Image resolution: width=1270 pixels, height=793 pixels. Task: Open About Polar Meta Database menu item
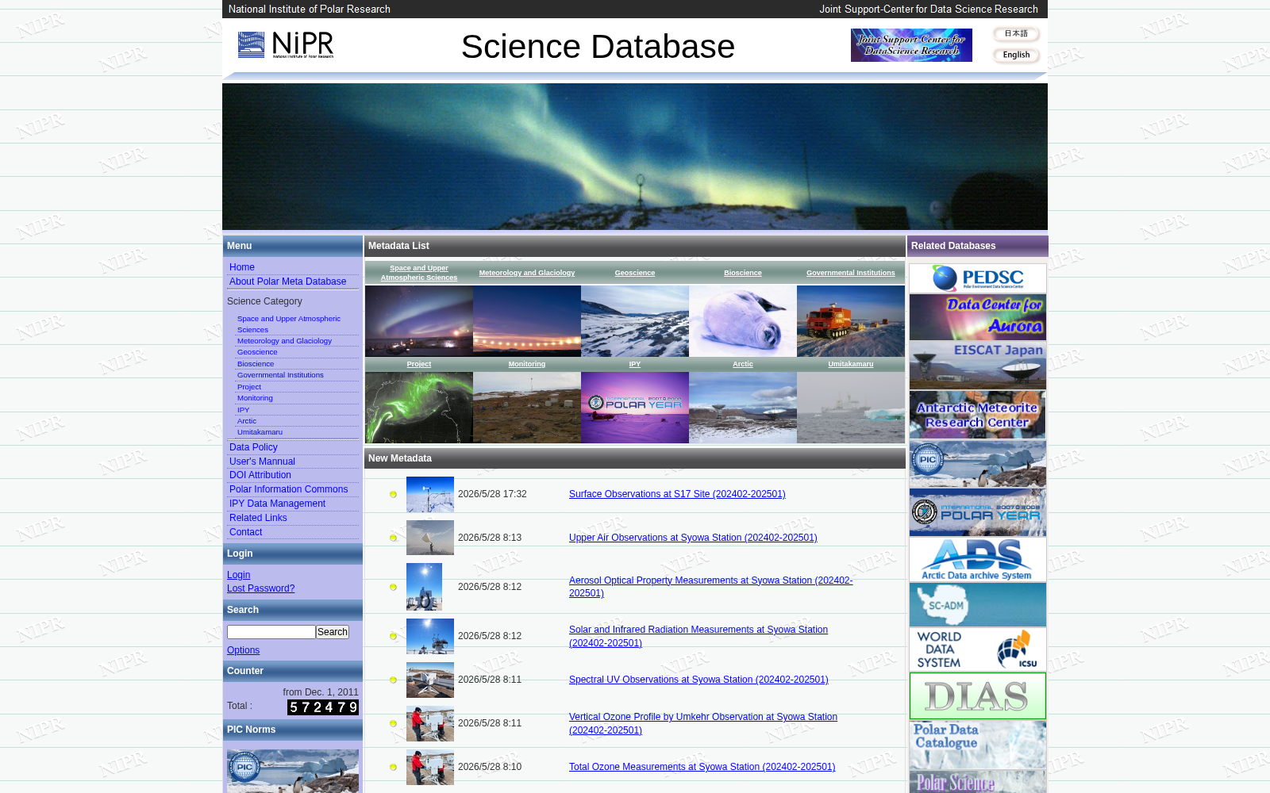coord(287,282)
